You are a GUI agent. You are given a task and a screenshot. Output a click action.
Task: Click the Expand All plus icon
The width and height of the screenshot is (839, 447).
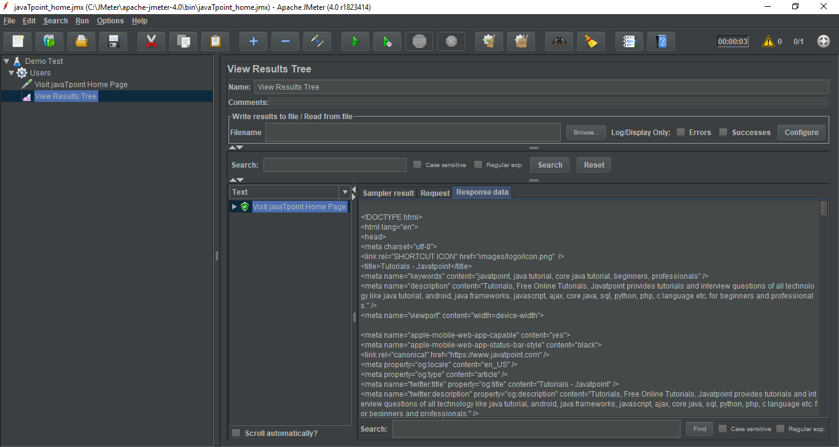pyautogui.click(x=253, y=41)
